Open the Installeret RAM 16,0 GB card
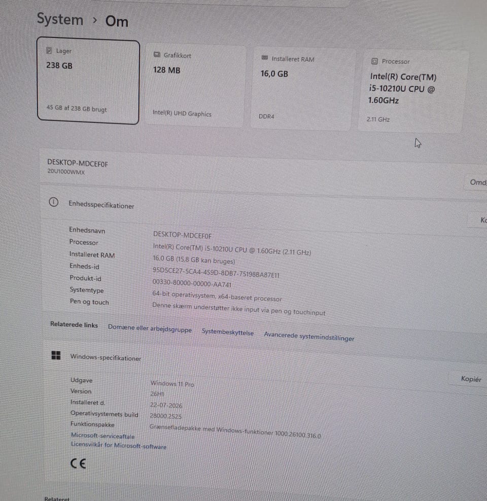Image resolution: width=487 pixels, height=501 pixels. 302,89
